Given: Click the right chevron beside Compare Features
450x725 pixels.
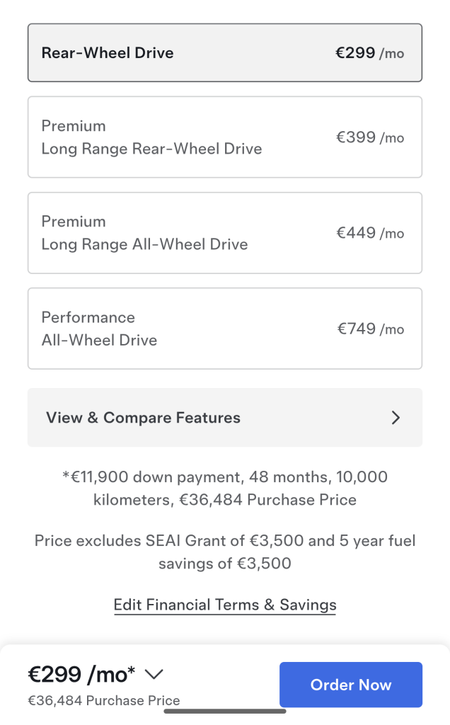Looking at the screenshot, I should coord(396,418).
